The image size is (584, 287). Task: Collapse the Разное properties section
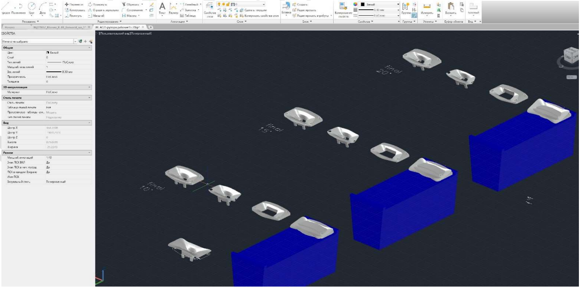click(90, 152)
